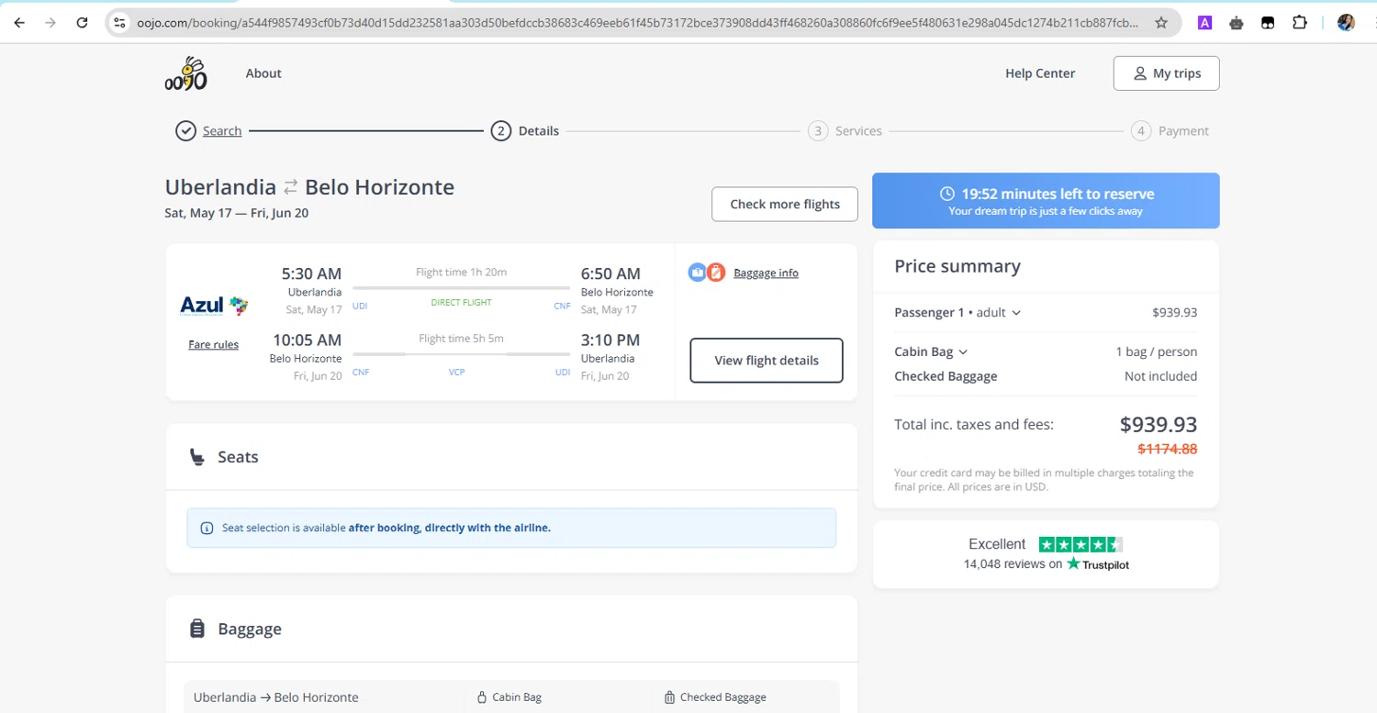Viewport: 1377px width, 713px height.
Task: Expand the Cabin Bag chevron
Action: pyautogui.click(x=963, y=352)
